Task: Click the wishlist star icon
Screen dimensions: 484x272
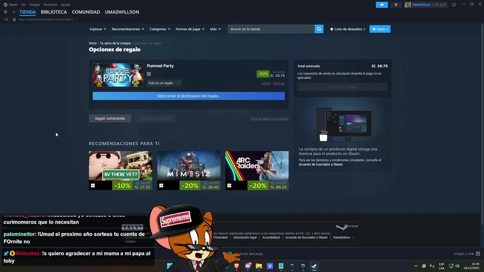Action: pos(332,29)
